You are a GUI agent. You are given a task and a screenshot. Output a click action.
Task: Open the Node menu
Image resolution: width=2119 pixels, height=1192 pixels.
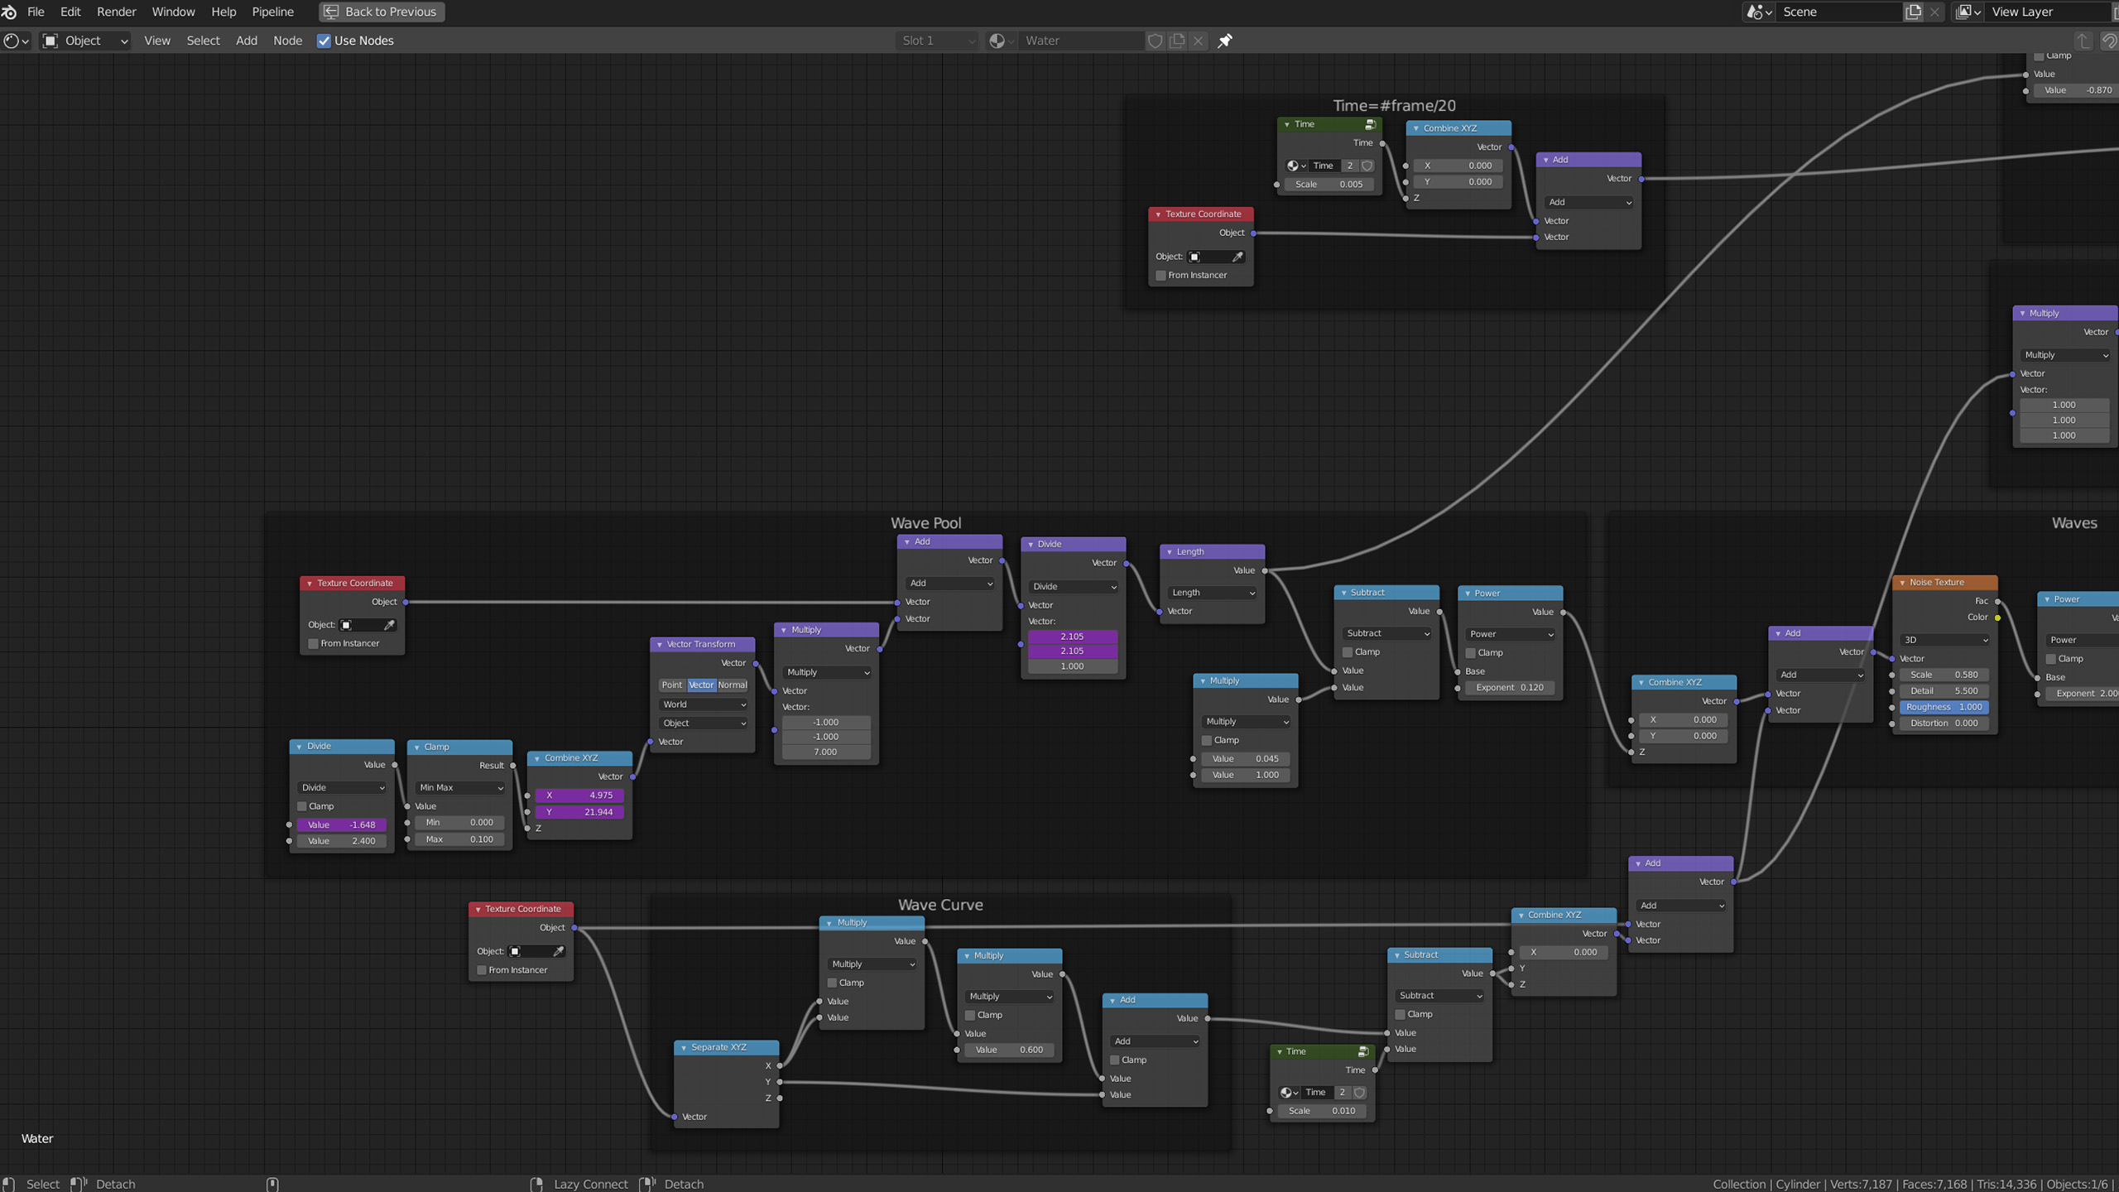pyautogui.click(x=287, y=40)
